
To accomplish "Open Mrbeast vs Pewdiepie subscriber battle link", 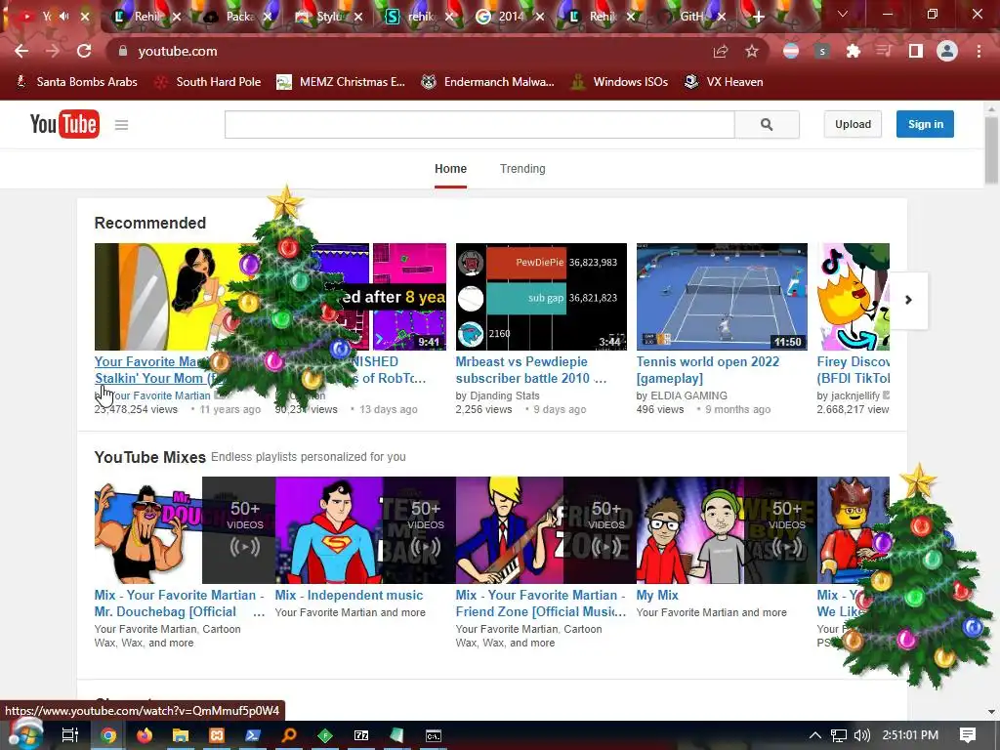I will 530,370.
